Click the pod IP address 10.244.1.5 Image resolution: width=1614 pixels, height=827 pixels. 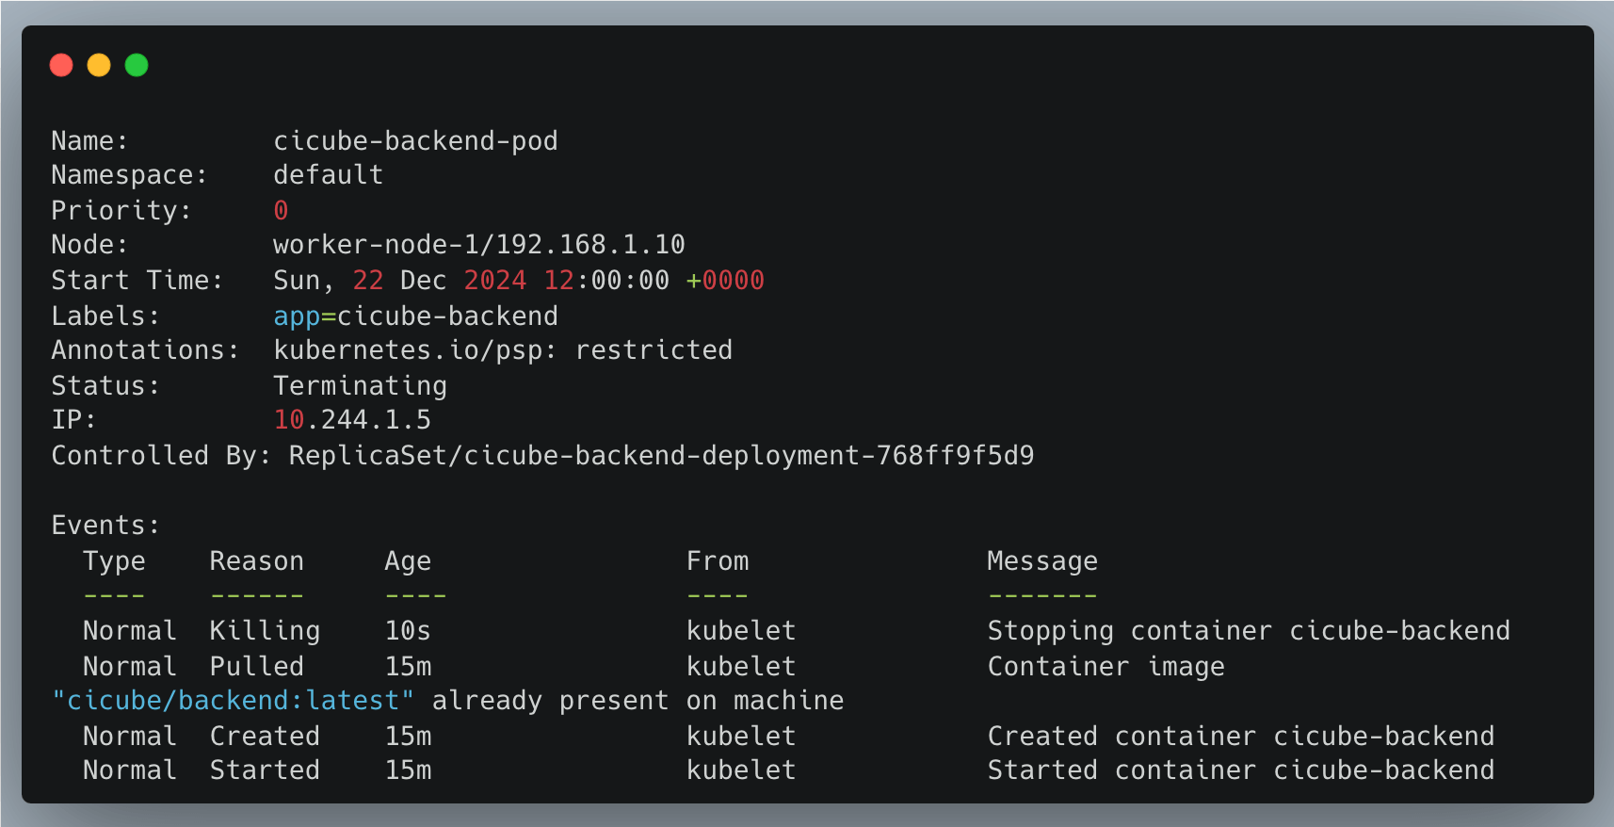pyautogui.click(x=352, y=420)
